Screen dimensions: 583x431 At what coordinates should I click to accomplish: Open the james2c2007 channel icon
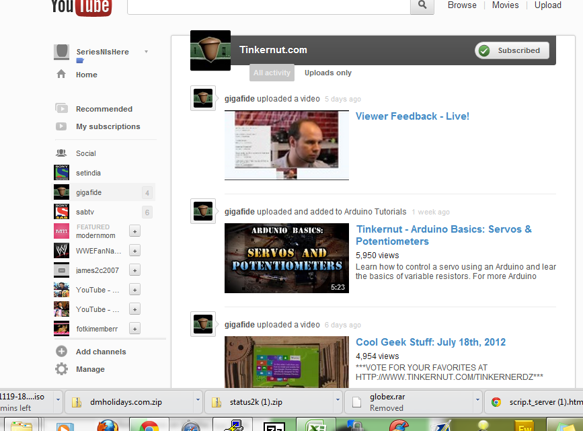[x=61, y=270]
